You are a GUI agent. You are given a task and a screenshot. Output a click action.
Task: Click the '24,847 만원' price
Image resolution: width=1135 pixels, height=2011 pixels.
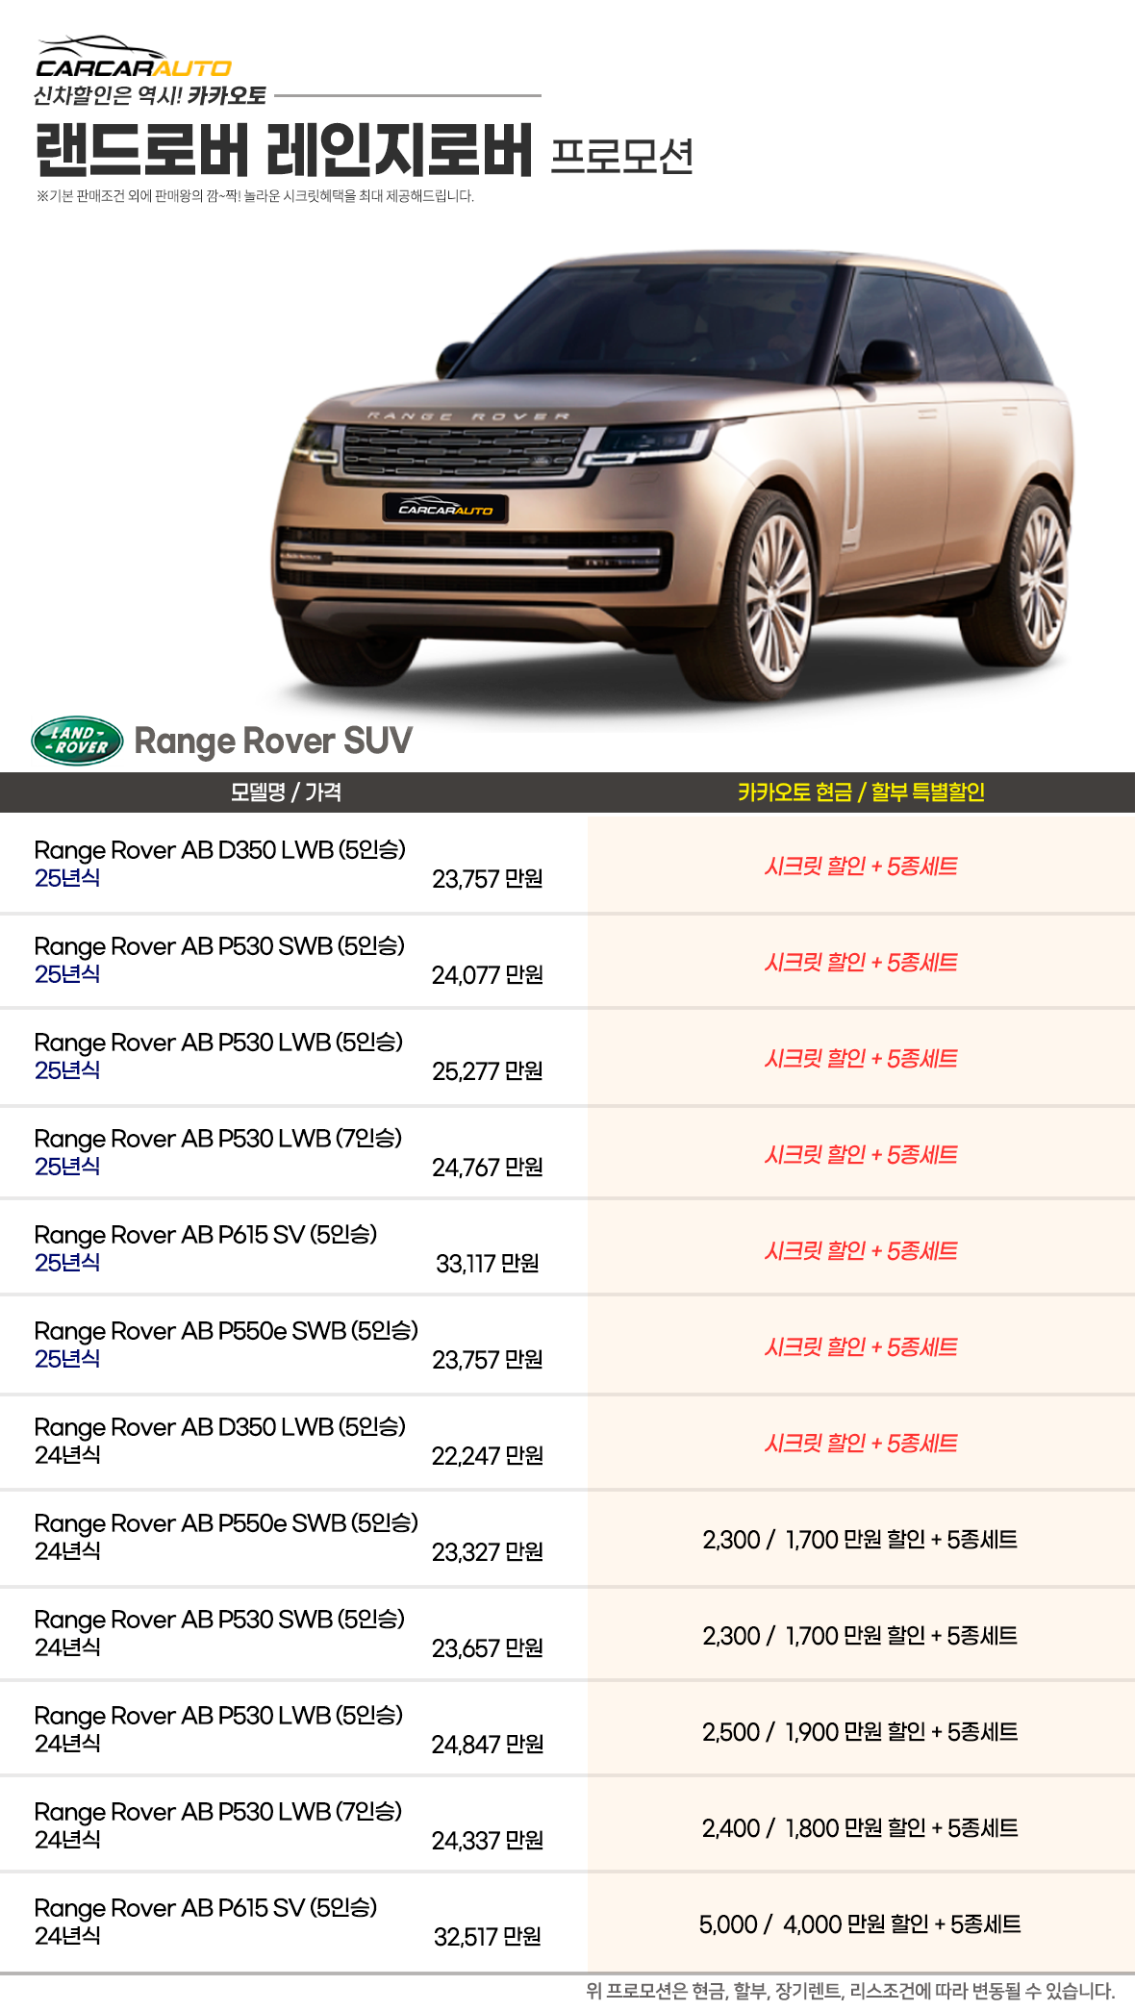point(488,1745)
